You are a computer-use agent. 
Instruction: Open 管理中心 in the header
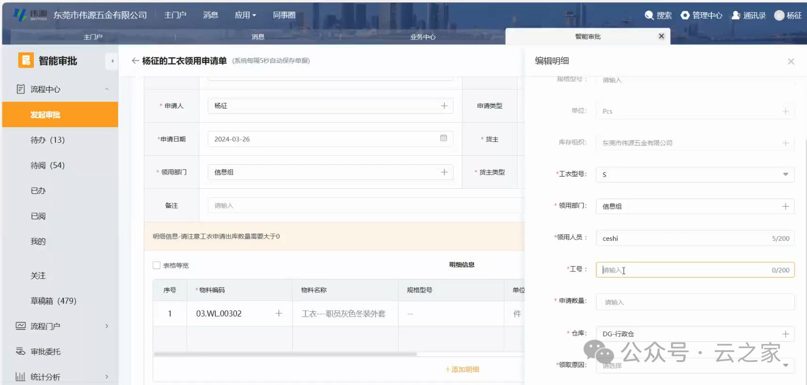coord(701,15)
